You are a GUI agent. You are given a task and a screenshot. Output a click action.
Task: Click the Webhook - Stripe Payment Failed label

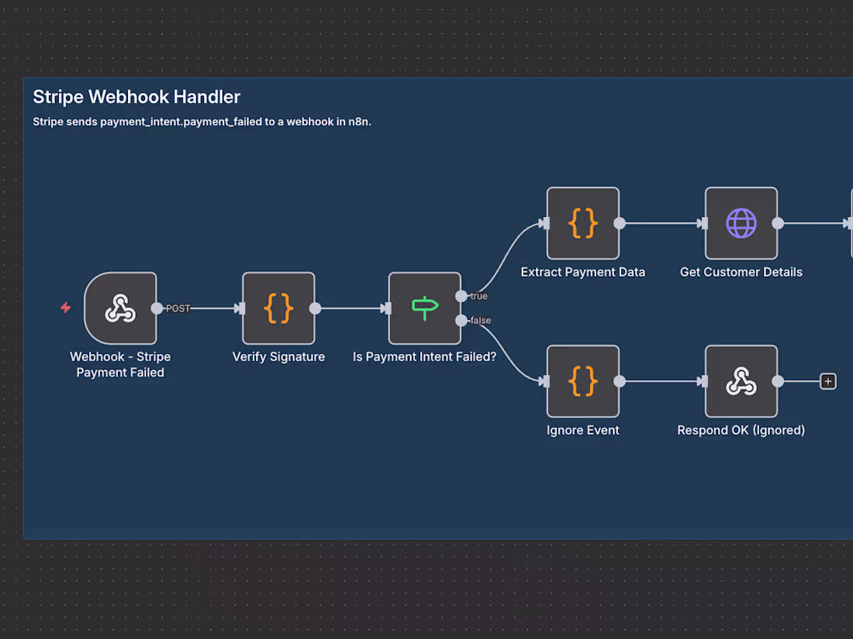coord(120,365)
